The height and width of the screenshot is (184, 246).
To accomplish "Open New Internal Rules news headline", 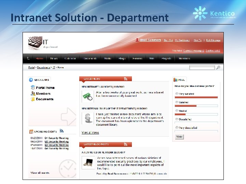I will 114,108.
